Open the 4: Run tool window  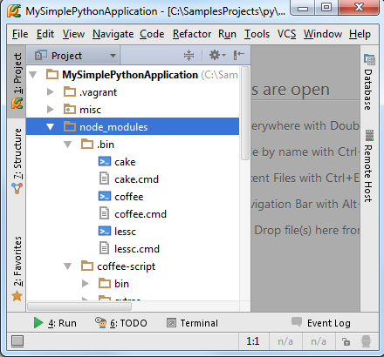click(x=55, y=323)
